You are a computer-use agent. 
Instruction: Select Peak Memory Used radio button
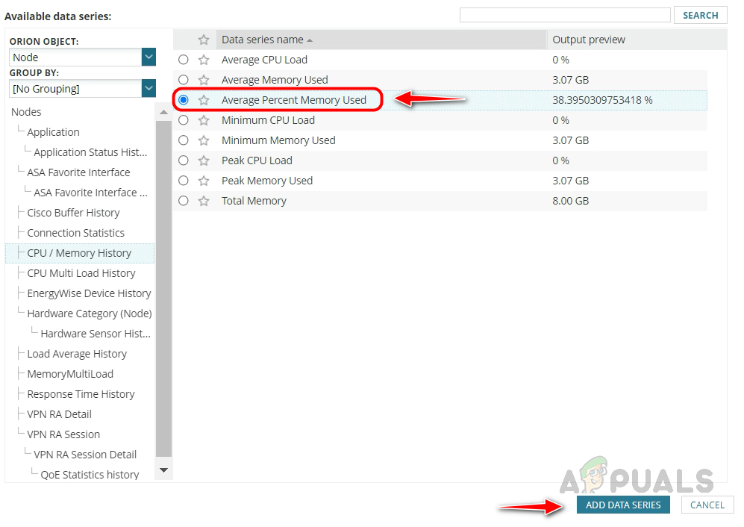pyautogui.click(x=183, y=181)
